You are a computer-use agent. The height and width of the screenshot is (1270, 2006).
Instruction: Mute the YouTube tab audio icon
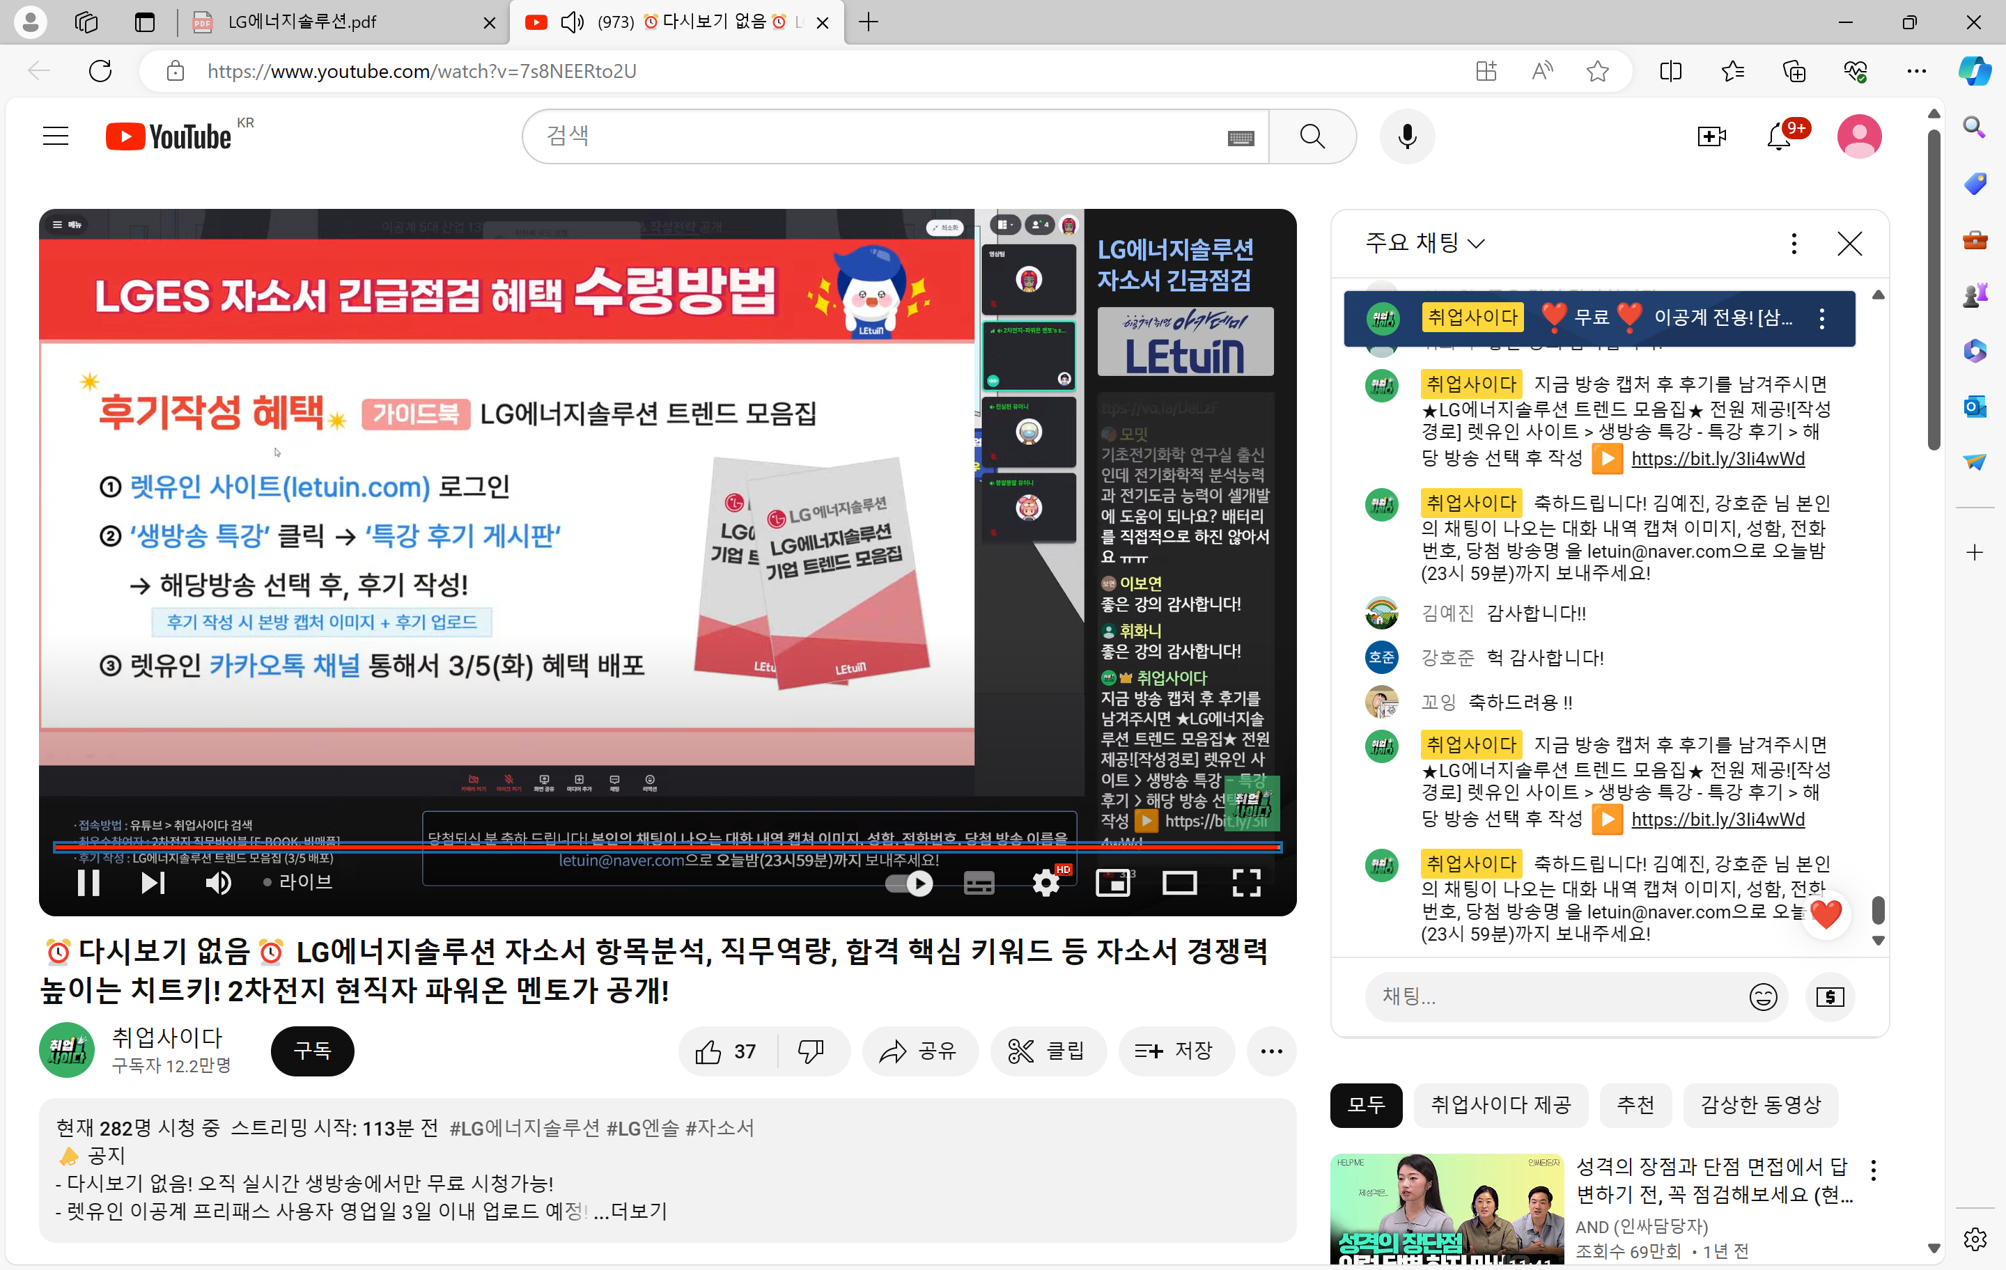click(571, 22)
